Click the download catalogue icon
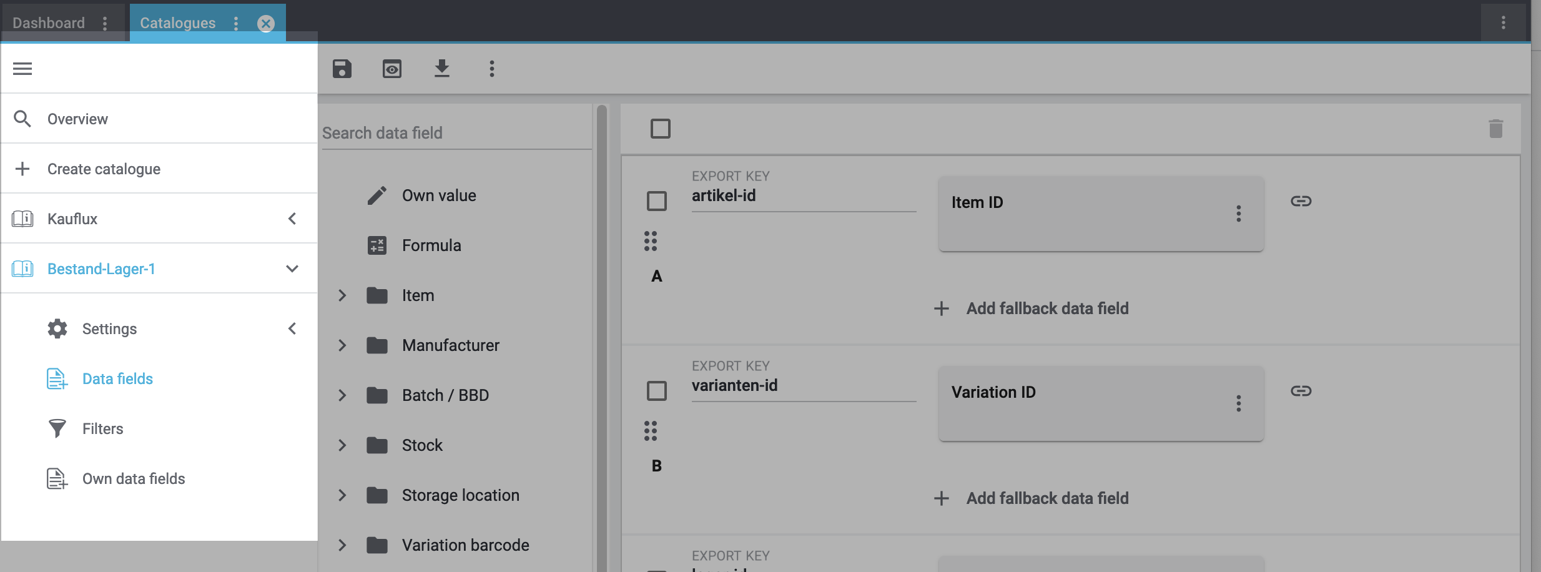 tap(442, 69)
